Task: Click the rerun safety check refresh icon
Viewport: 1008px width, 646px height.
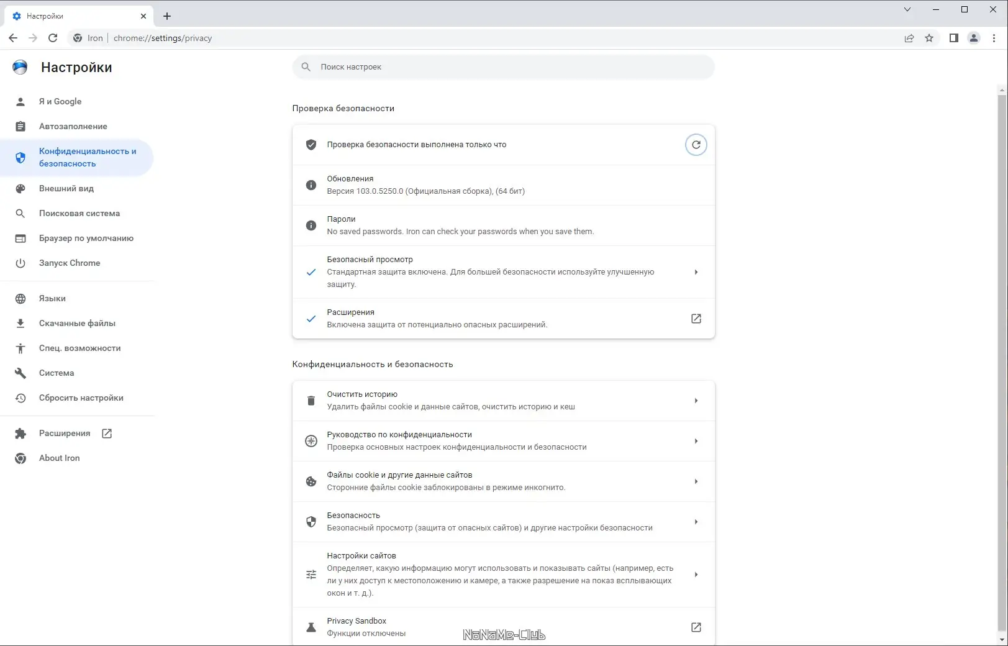Action: [696, 145]
